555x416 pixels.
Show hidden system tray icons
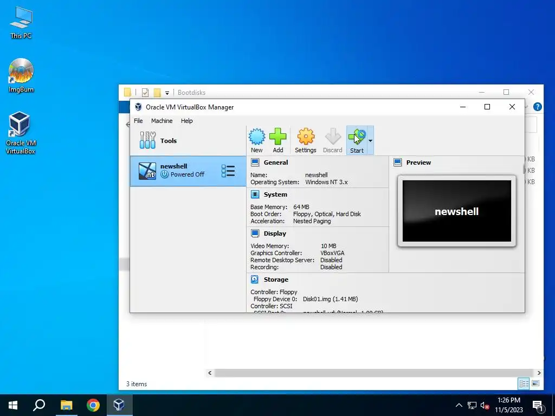[x=459, y=405]
